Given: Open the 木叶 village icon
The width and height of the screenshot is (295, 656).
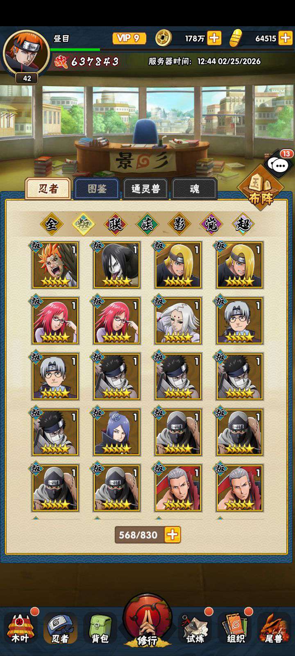Looking at the screenshot, I should click(20, 628).
